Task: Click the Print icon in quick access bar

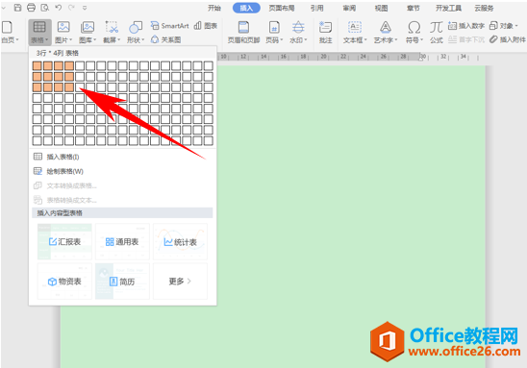Action: (31, 8)
